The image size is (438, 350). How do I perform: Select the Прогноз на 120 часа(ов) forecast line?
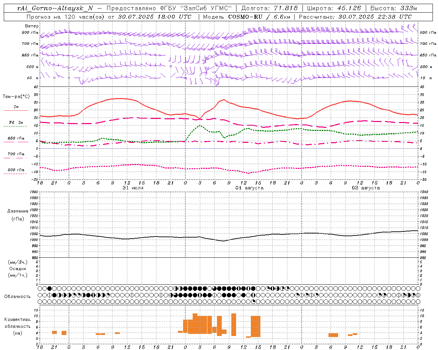109,17
